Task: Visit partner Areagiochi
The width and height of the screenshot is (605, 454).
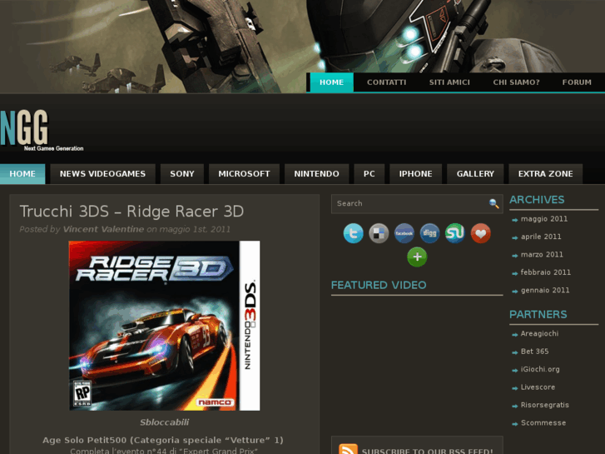Action: pyautogui.click(x=539, y=333)
